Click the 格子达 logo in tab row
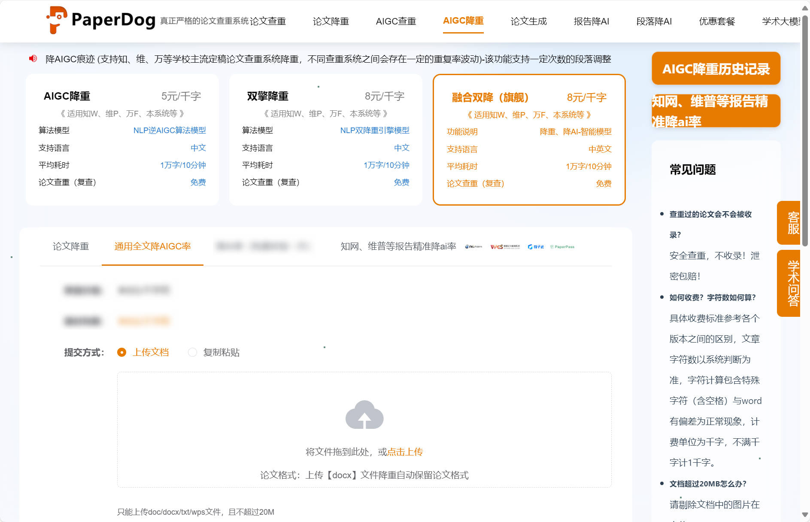 536,247
